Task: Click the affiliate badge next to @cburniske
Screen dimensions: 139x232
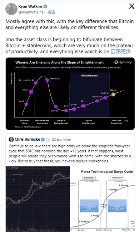Action: (48, 140)
